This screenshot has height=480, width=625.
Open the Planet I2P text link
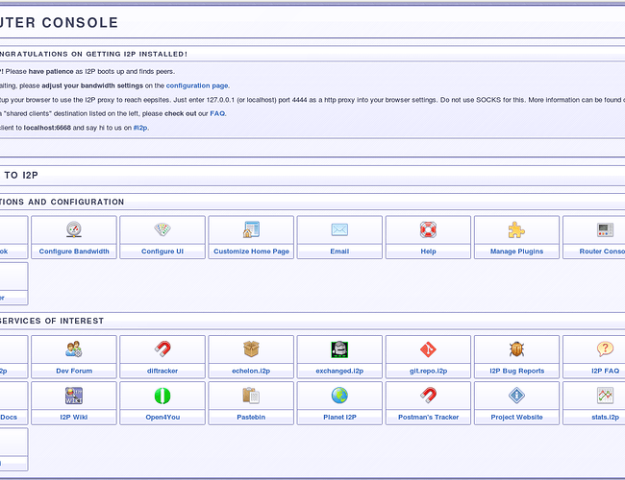point(339,417)
